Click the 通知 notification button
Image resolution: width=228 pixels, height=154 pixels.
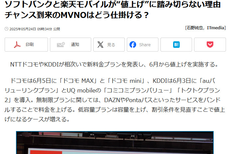coord(71,45)
